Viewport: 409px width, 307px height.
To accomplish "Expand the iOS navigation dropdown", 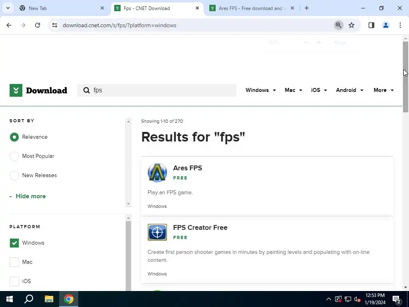I will 319,90.
